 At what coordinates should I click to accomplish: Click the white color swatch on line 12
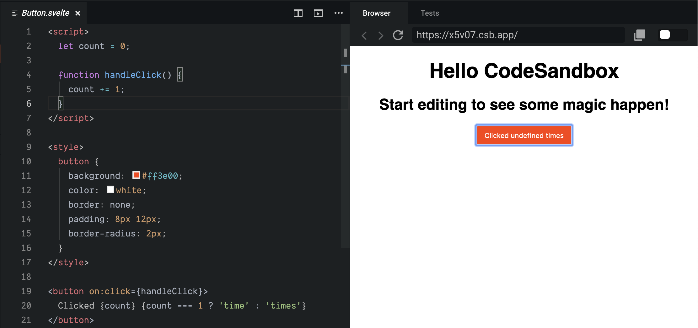[110, 189]
